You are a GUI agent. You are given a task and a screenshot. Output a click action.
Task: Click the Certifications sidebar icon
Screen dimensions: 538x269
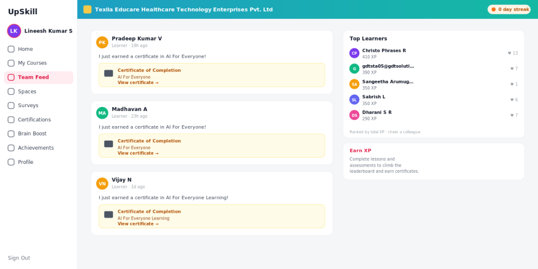11,120
